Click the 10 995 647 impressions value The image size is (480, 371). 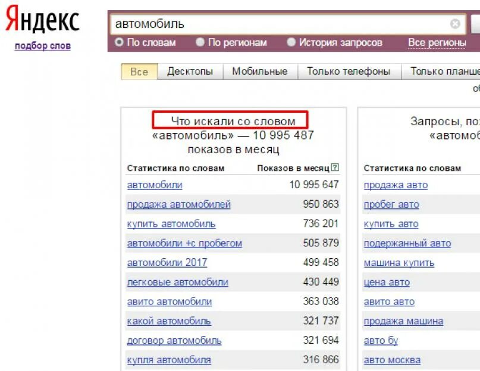pos(314,185)
